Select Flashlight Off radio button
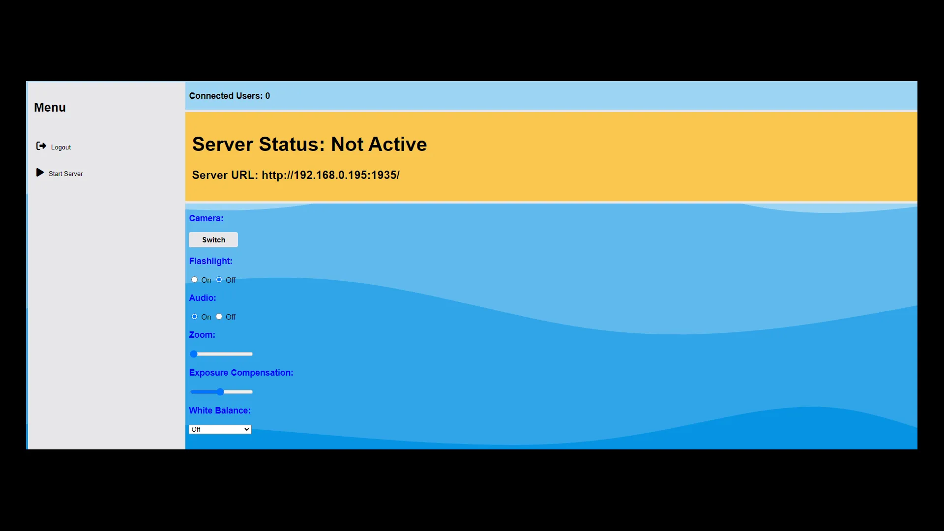 219,280
